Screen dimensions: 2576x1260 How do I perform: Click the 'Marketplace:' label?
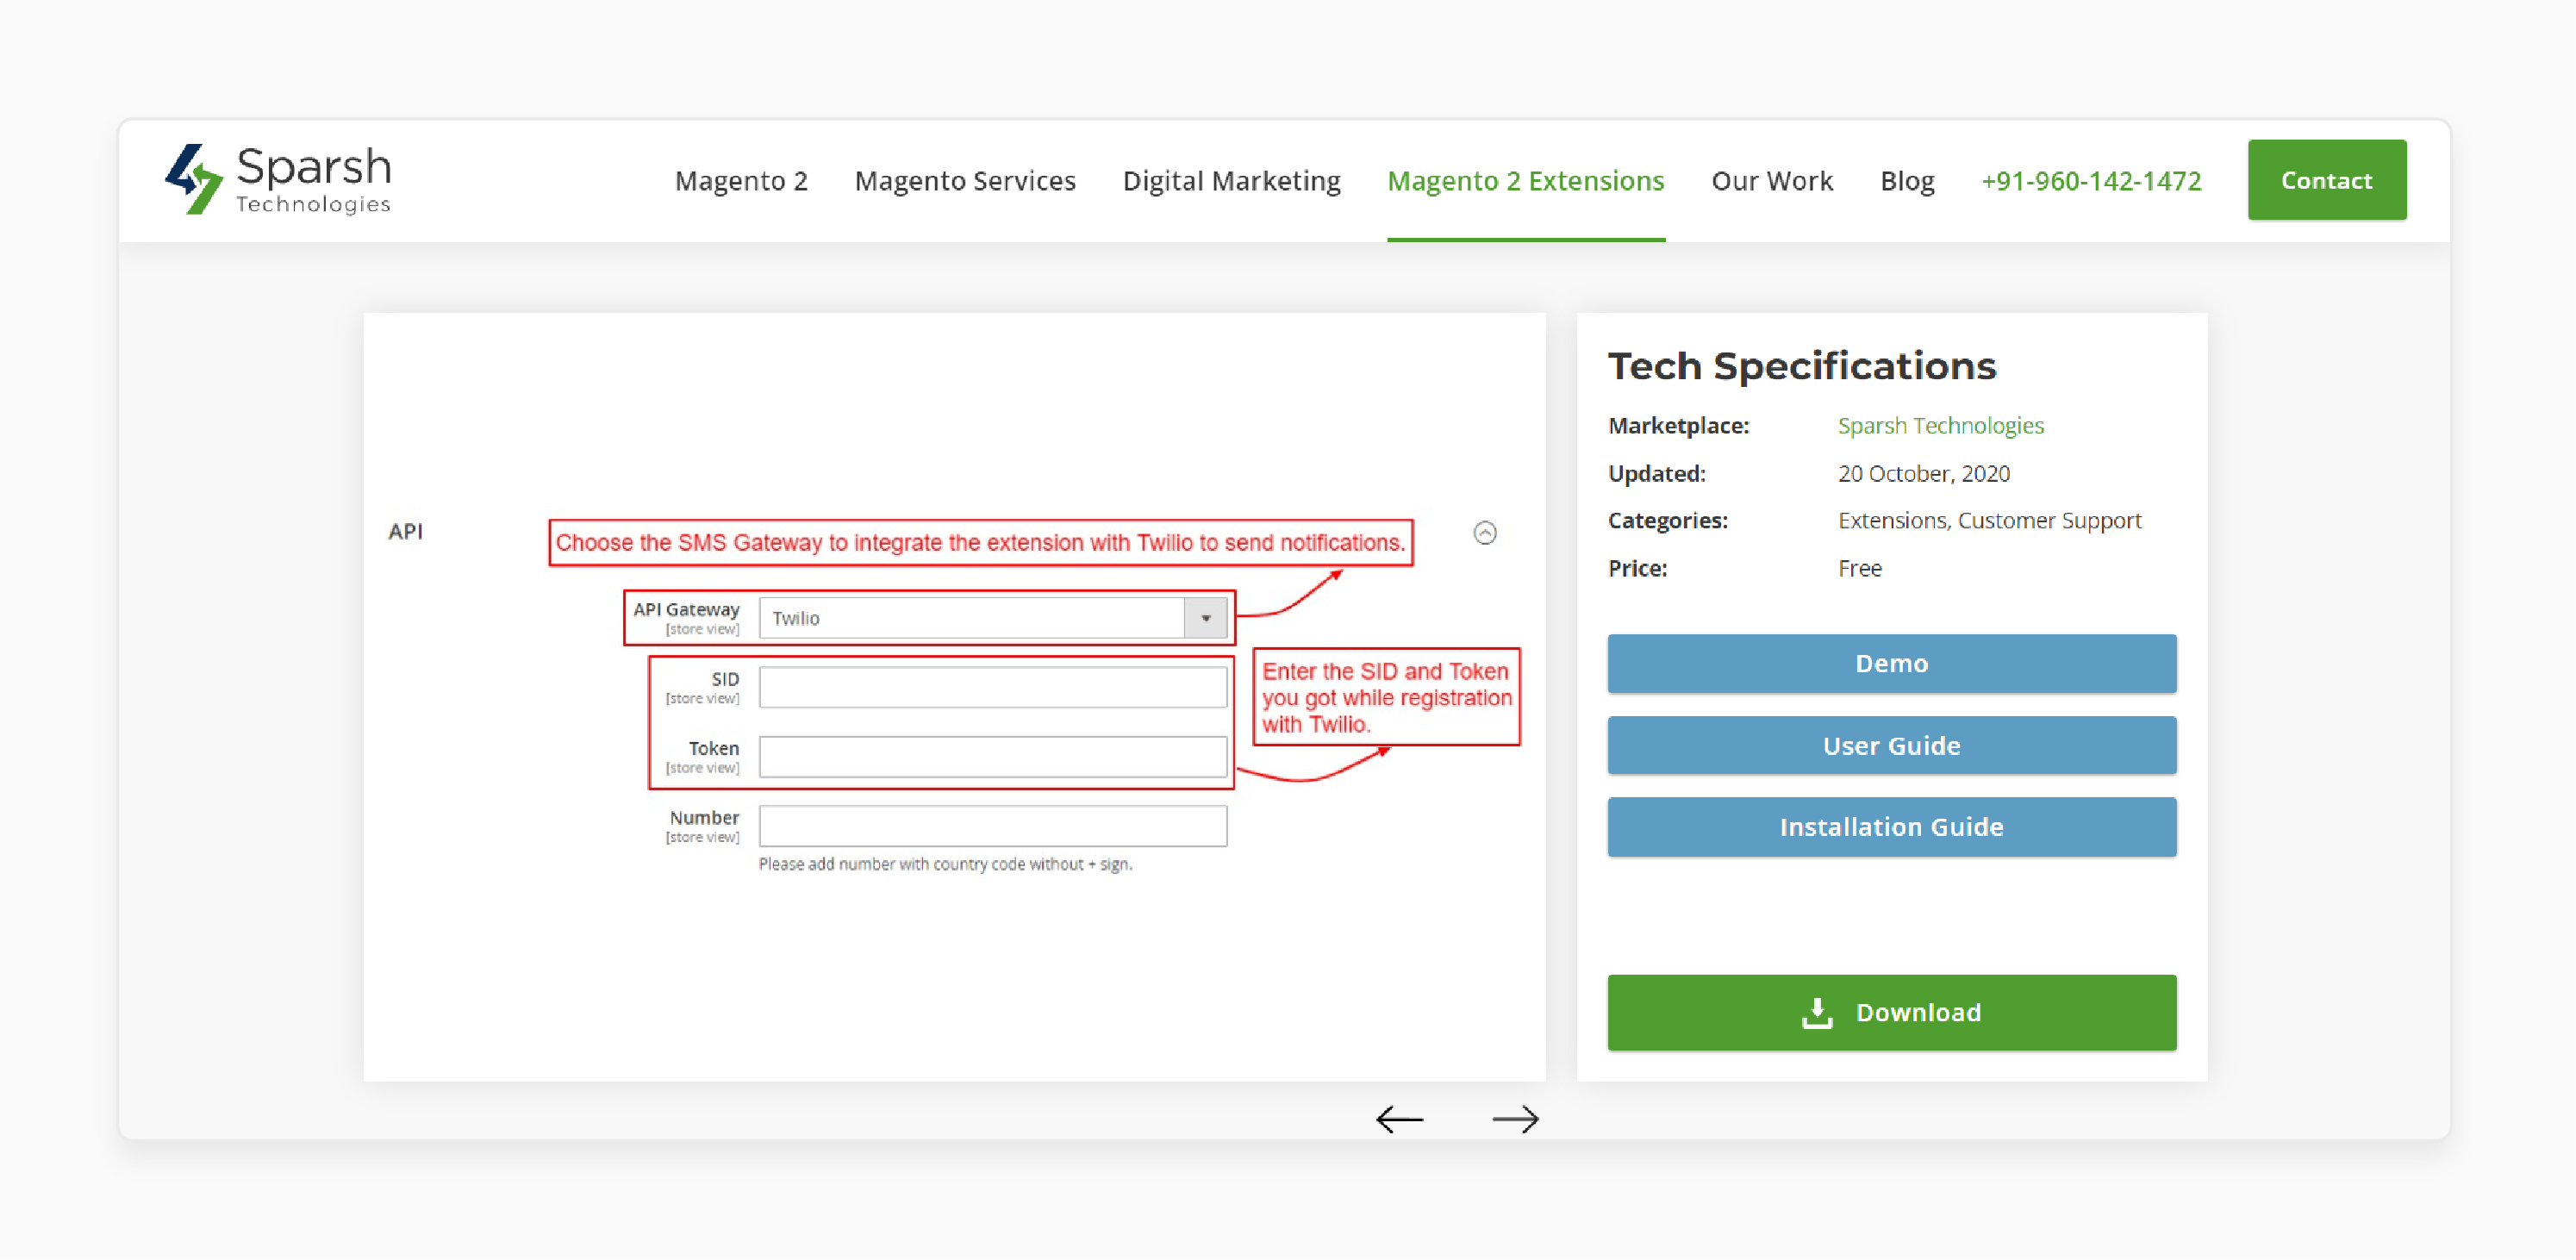click(x=1678, y=426)
